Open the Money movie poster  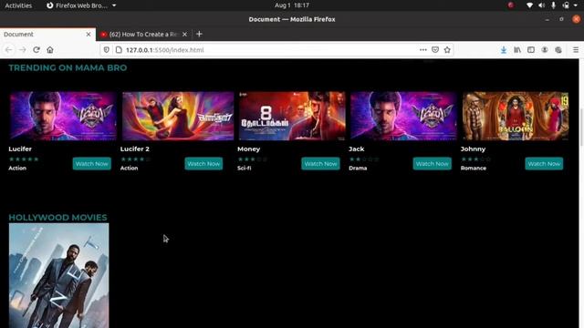292,116
